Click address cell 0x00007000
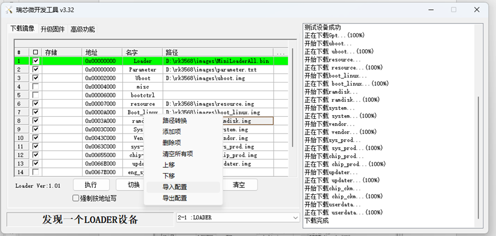The height and width of the screenshot is (236, 496). point(102,104)
